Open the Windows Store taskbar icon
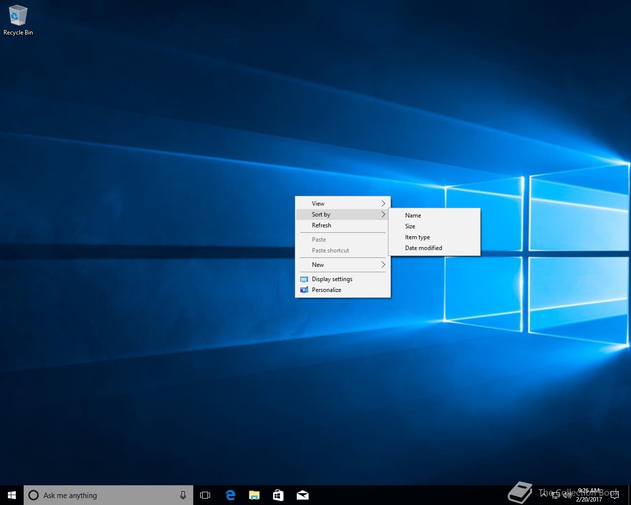The image size is (631, 505). [278, 495]
